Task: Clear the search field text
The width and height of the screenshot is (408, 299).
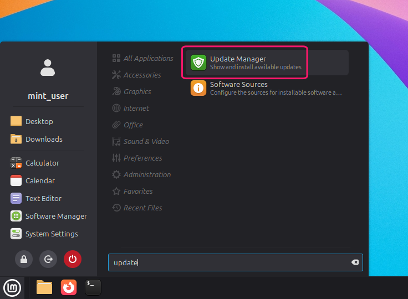Action: pyautogui.click(x=355, y=262)
